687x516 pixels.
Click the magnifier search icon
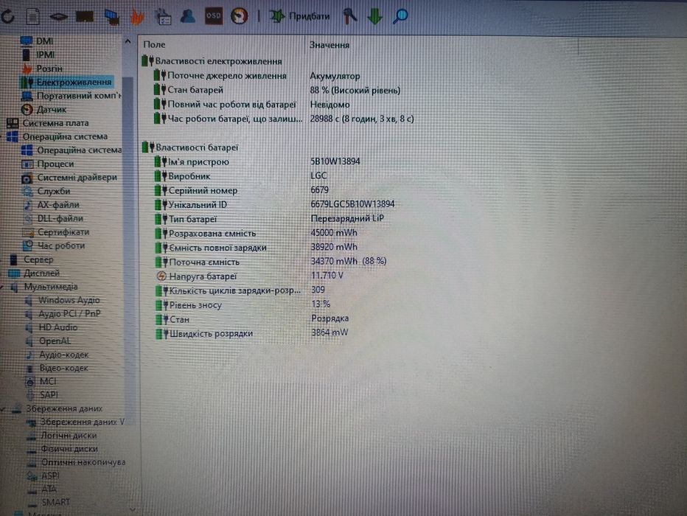click(400, 16)
